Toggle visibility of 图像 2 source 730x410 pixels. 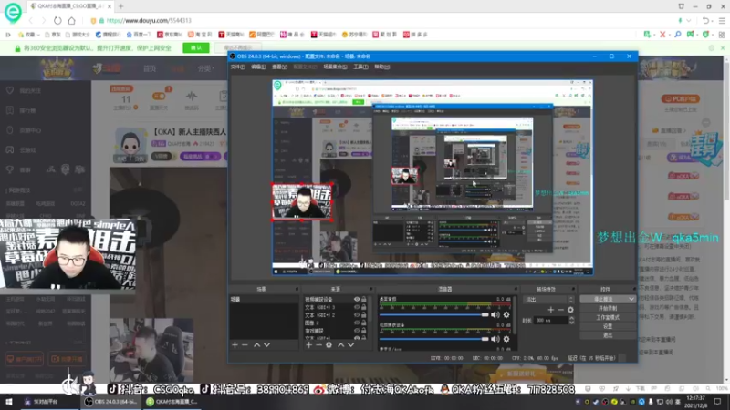pyautogui.click(x=357, y=323)
